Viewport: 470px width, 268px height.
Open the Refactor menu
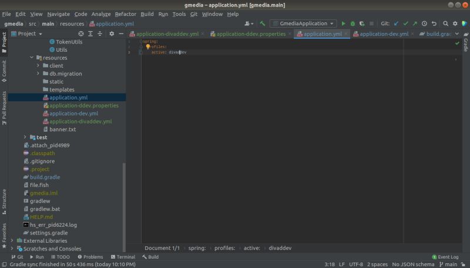pos(125,14)
